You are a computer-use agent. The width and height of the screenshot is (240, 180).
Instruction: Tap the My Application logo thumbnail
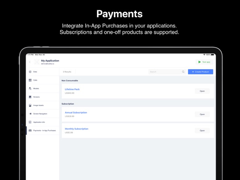tap(37, 62)
